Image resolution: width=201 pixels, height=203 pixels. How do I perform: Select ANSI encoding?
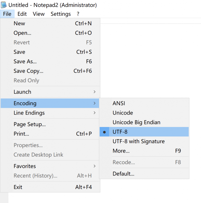(144, 103)
